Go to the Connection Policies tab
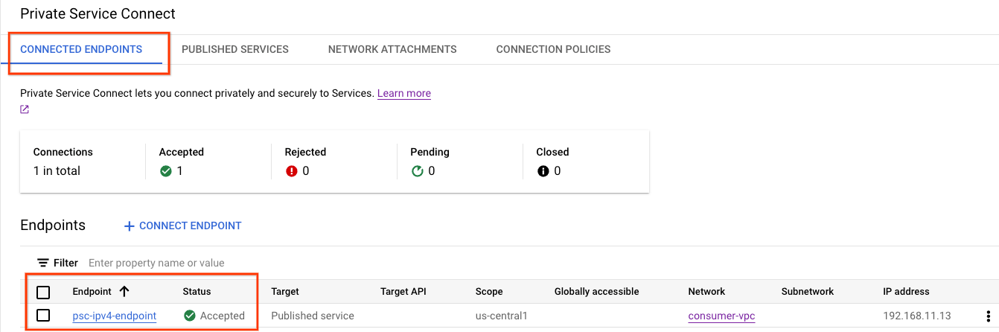 pos(553,49)
